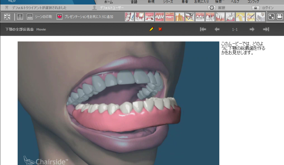The height and width of the screenshot is (165, 284).
Task: Toggle fullscreen expand arrows icon
Action: coord(271,17)
